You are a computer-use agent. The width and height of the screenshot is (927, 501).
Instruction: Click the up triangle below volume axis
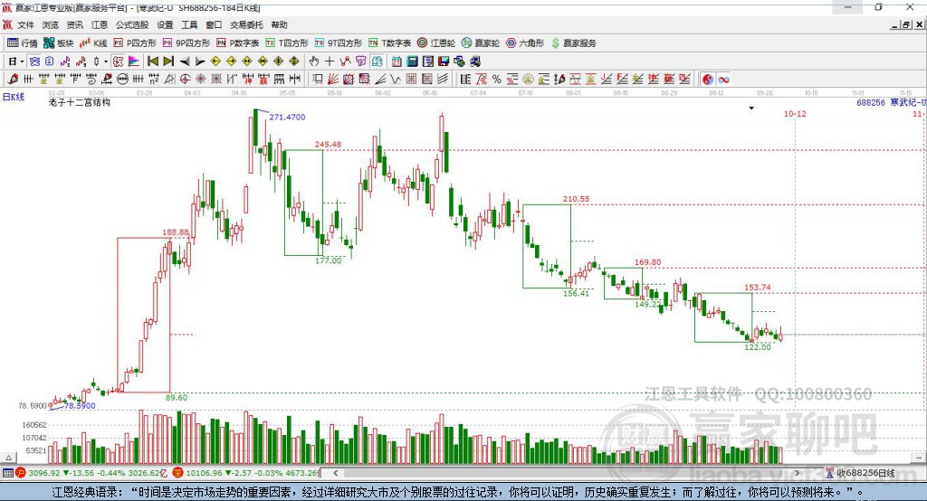(8, 458)
